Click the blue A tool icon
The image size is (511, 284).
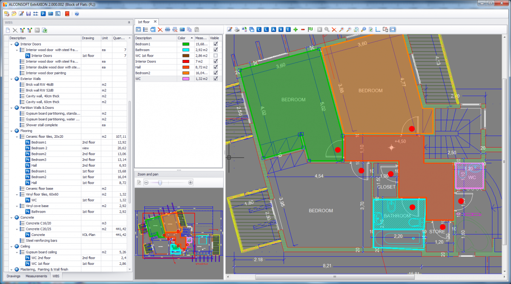pyautogui.click(x=273, y=29)
